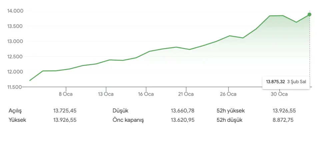The height and width of the screenshot is (152, 320).
Task: Select the Önc kapanış label
Action: (x=128, y=120)
